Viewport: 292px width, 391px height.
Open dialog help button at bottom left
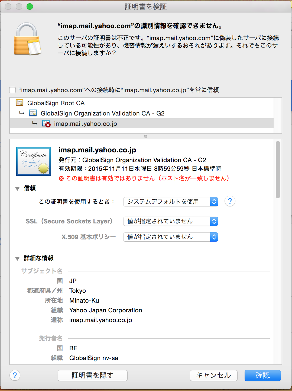coord(15,375)
